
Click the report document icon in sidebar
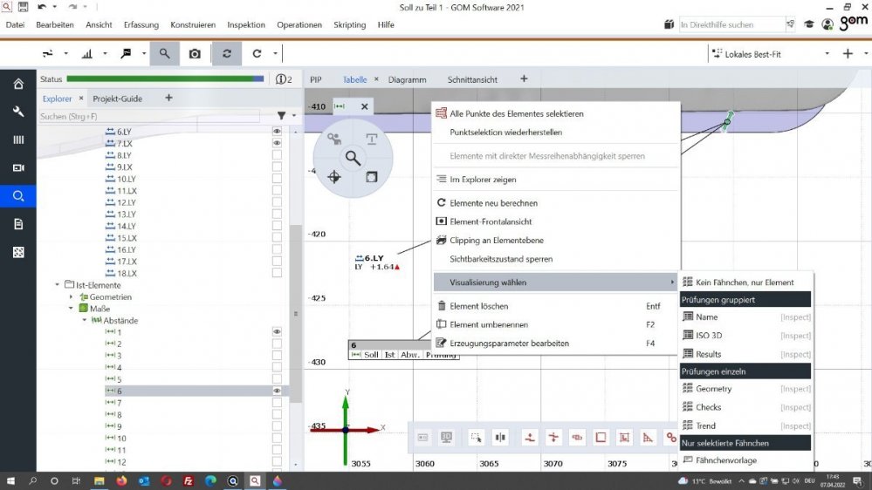point(18,224)
